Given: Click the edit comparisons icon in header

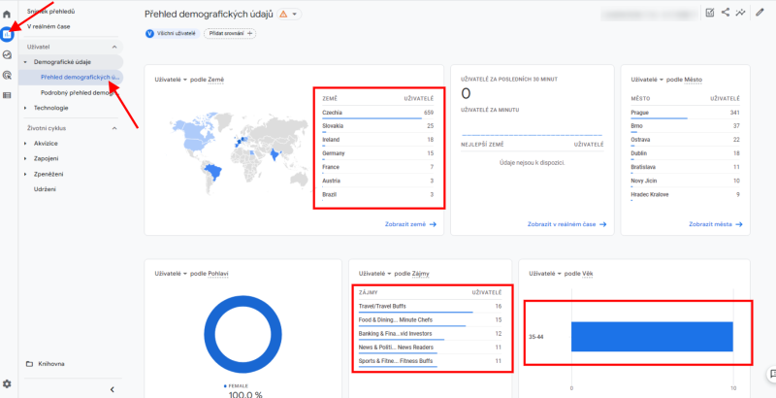Looking at the screenshot, I should tap(710, 14).
